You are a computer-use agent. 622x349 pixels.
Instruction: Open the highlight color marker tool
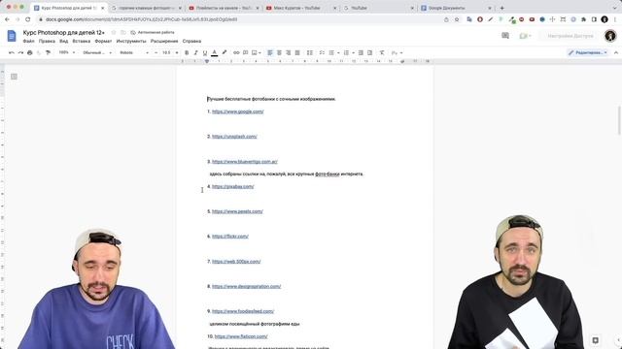(x=225, y=52)
